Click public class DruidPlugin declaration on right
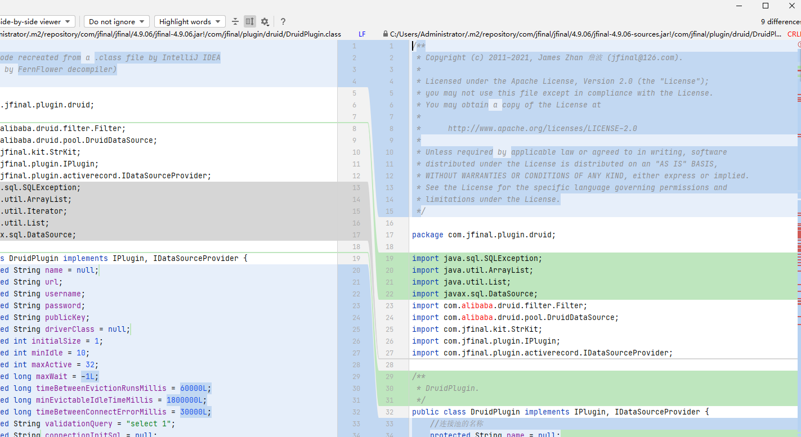 point(560,412)
